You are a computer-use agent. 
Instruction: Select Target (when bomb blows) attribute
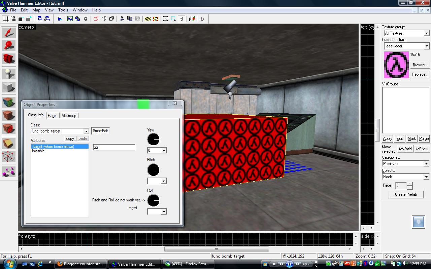(x=60, y=147)
